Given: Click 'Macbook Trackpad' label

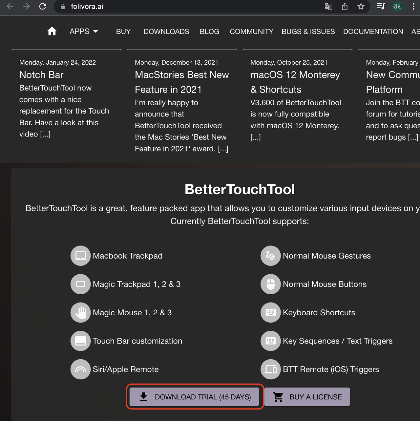Looking at the screenshot, I should (x=128, y=256).
